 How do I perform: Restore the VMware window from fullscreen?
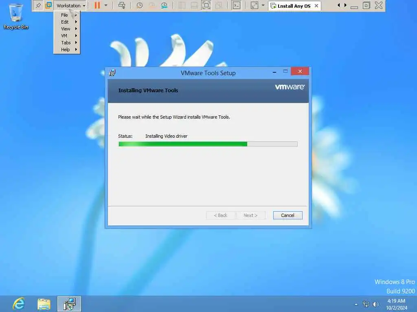point(367,5)
